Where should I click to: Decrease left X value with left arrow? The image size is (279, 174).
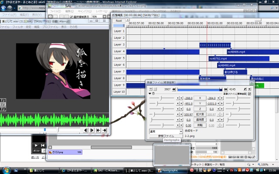178,98
